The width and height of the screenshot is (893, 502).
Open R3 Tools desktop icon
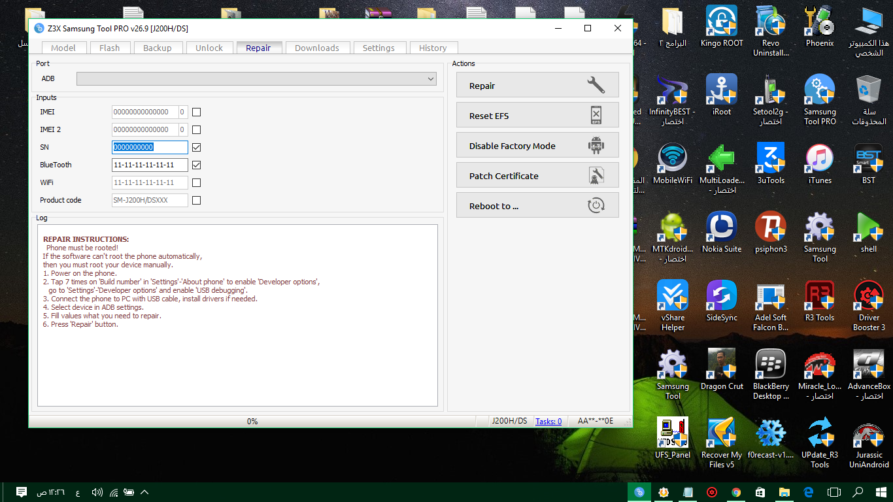[820, 301]
